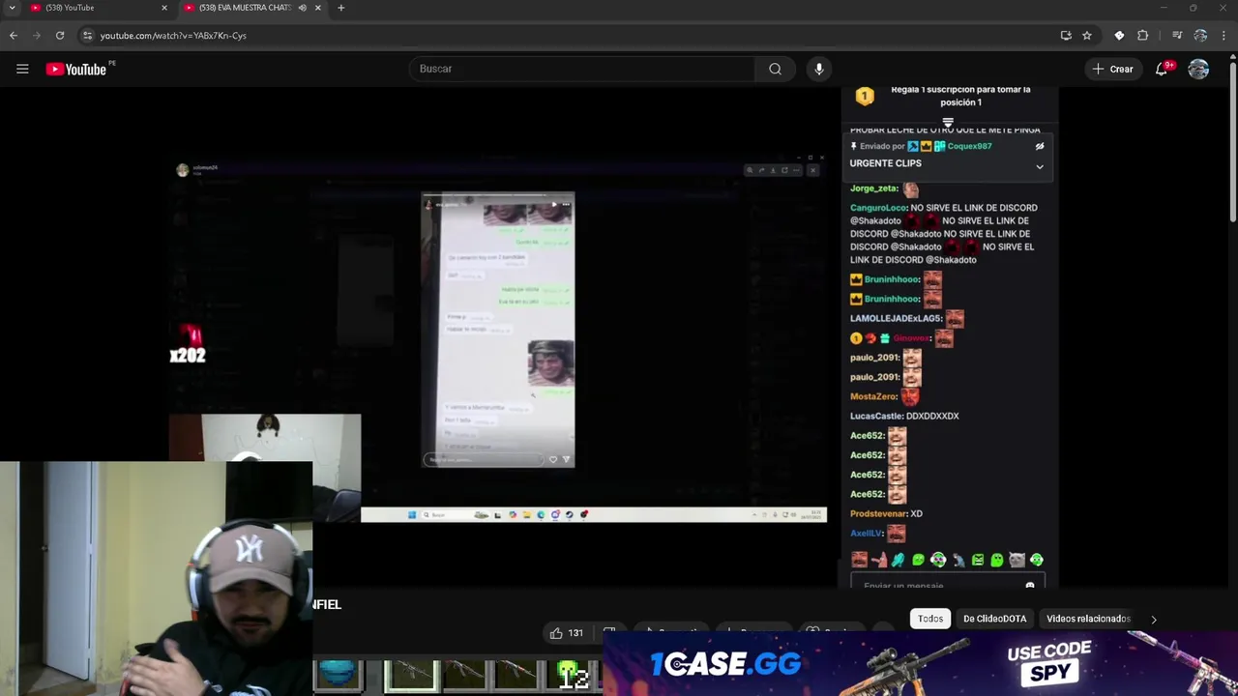The image size is (1238, 696).
Task: Hide the pinned chat message eye-slash icon
Action: [x=1040, y=146]
